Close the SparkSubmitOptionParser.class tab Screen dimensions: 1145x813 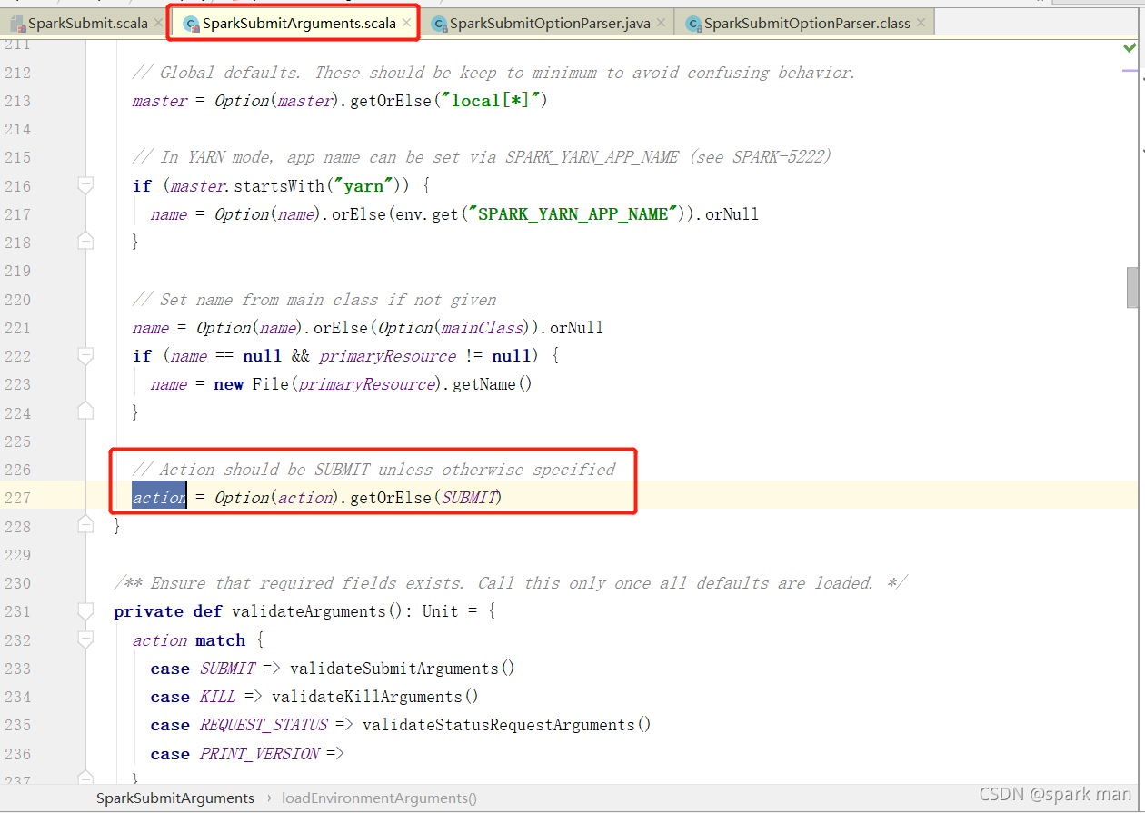[921, 23]
